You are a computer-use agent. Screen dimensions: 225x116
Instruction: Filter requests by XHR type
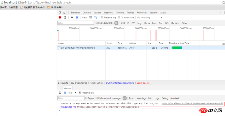(x=123, y=23)
